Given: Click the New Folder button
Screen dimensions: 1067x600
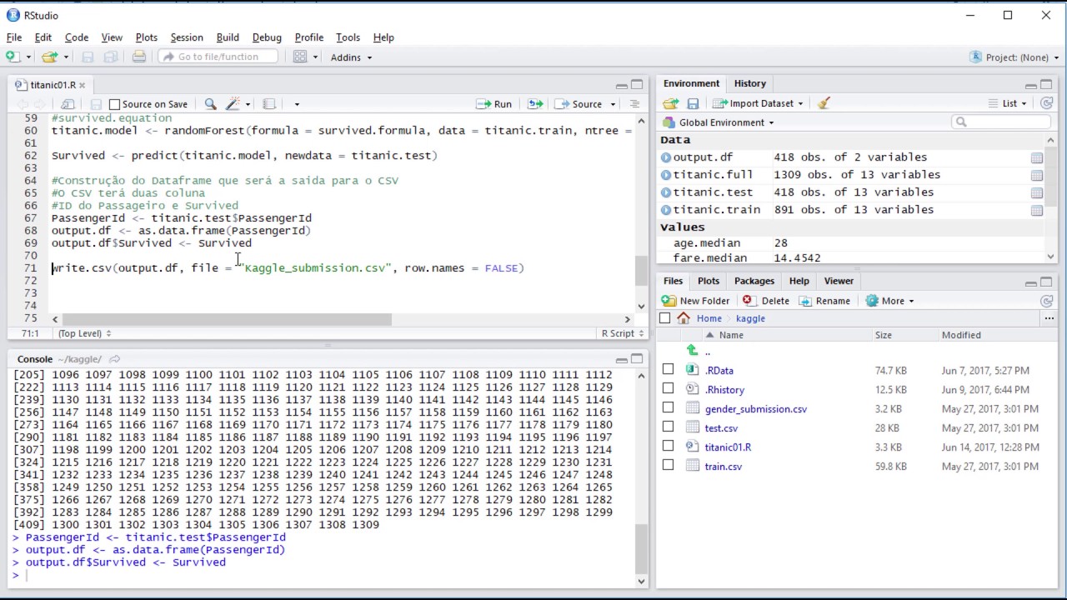Looking at the screenshot, I should pyautogui.click(x=695, y=301).
